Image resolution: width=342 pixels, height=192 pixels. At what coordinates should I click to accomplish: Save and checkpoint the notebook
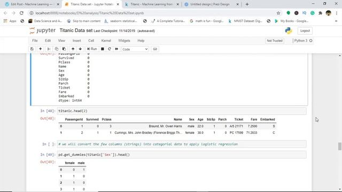coord(32,49)
